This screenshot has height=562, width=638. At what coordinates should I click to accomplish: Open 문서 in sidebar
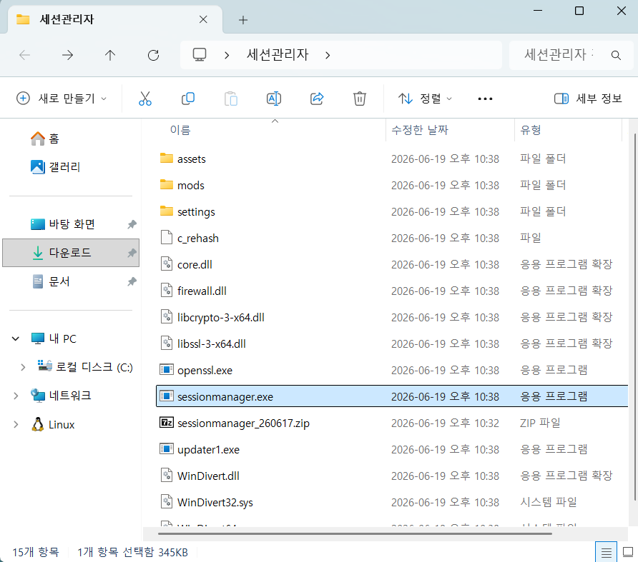[x=51, y=281]
